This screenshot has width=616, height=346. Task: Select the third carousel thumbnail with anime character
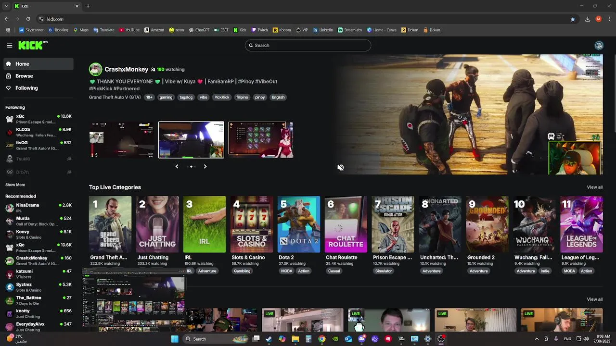coord(261,140)
